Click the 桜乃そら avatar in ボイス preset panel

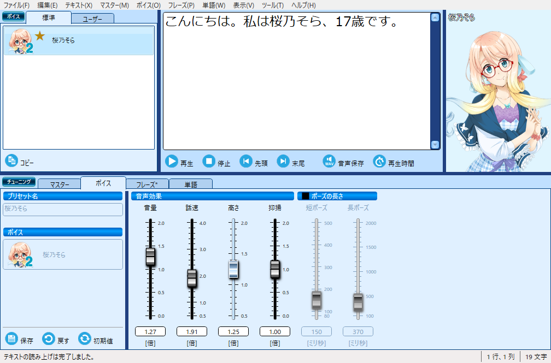tap(20, 255)
